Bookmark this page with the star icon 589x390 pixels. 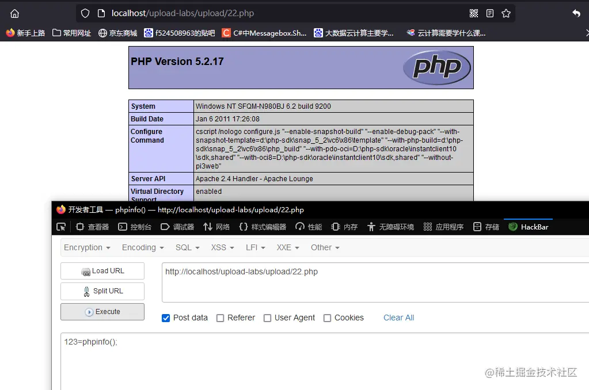point(506,13)
